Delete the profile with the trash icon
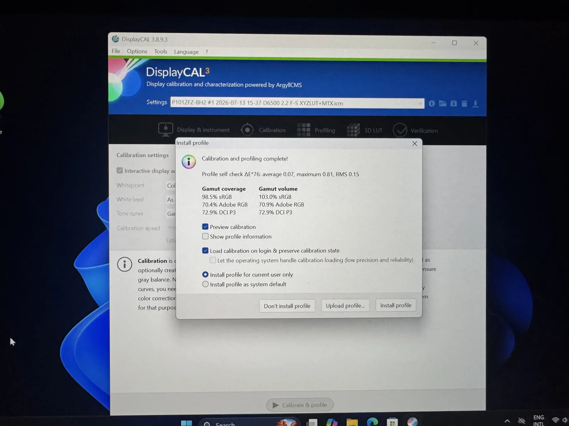The image size is (569, 426). [464, 103]
